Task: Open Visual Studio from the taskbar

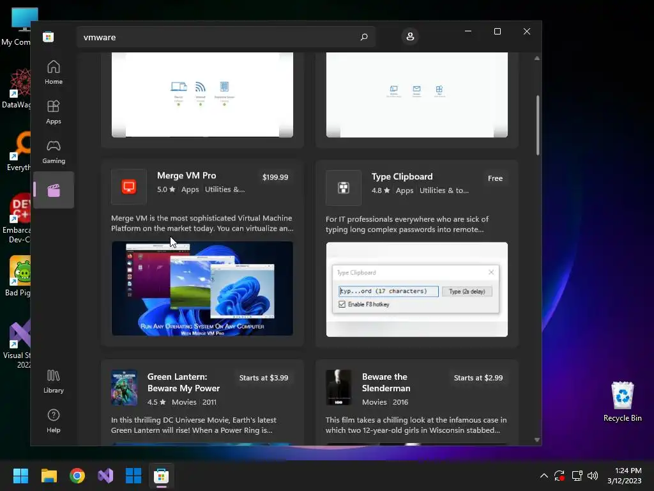Action: click(105, 476)
